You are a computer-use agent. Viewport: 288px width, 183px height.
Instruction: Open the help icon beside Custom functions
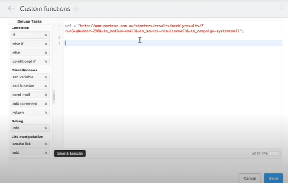click(x=76, y=9)
